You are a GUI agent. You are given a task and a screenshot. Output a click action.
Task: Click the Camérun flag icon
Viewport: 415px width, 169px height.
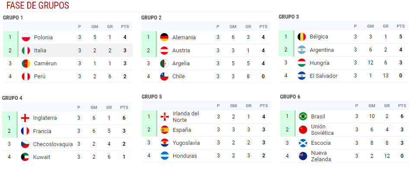click(x=26, y=64)
